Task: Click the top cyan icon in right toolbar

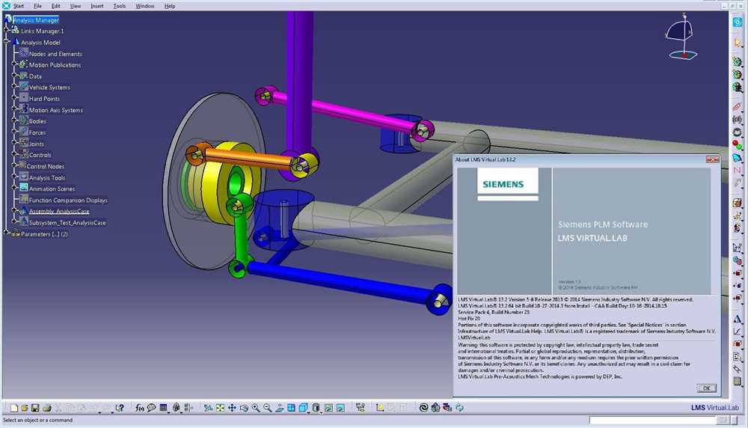Action: 738,22
